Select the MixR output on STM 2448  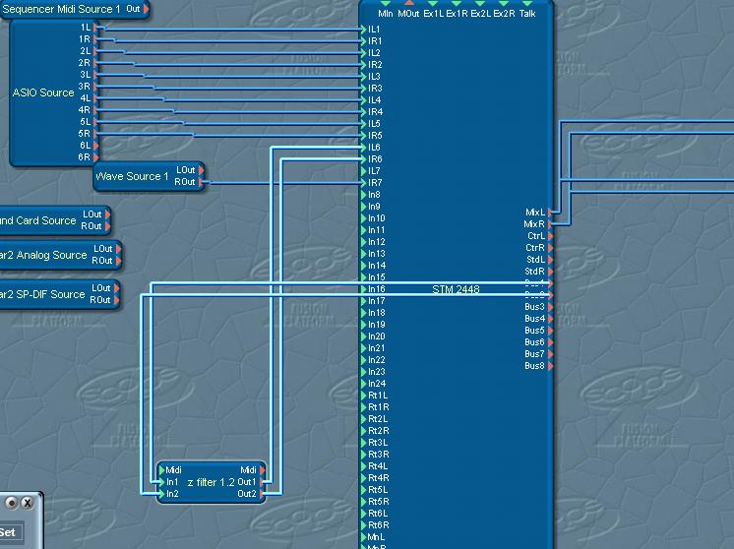click(551, 223)
